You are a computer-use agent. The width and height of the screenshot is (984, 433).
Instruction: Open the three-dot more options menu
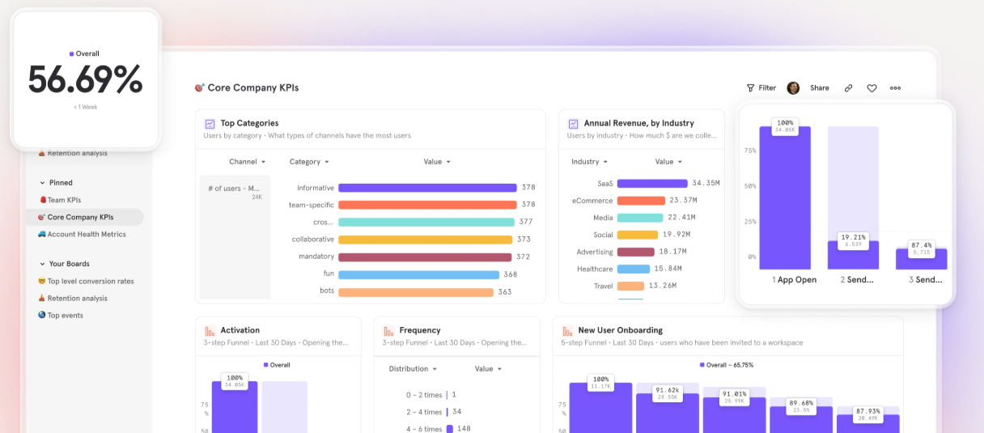coord(895,88)
